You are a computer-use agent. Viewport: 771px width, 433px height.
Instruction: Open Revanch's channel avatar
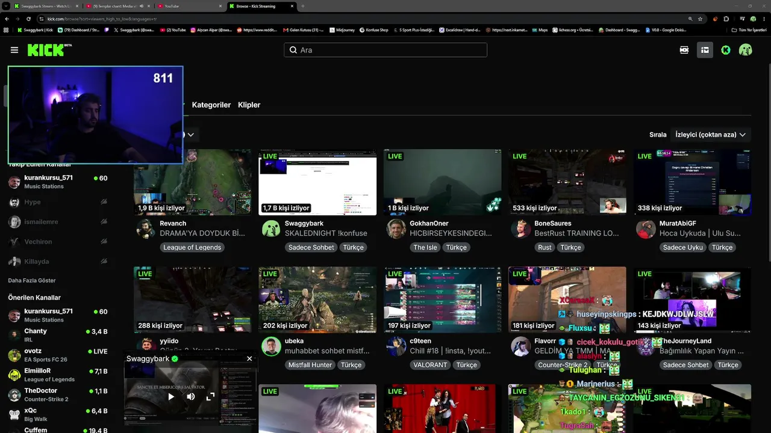[x=146, y=229]
